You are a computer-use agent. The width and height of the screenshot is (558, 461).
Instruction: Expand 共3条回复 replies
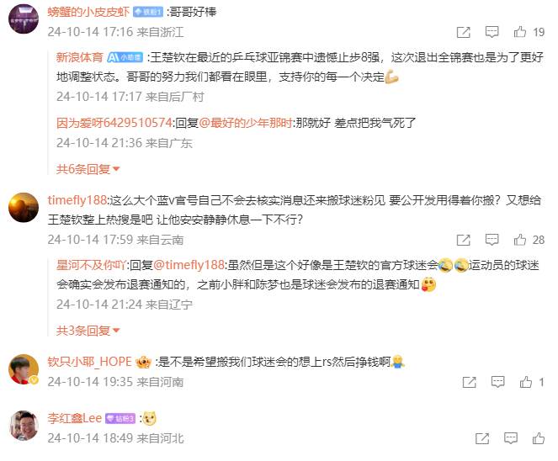(88, 331)
